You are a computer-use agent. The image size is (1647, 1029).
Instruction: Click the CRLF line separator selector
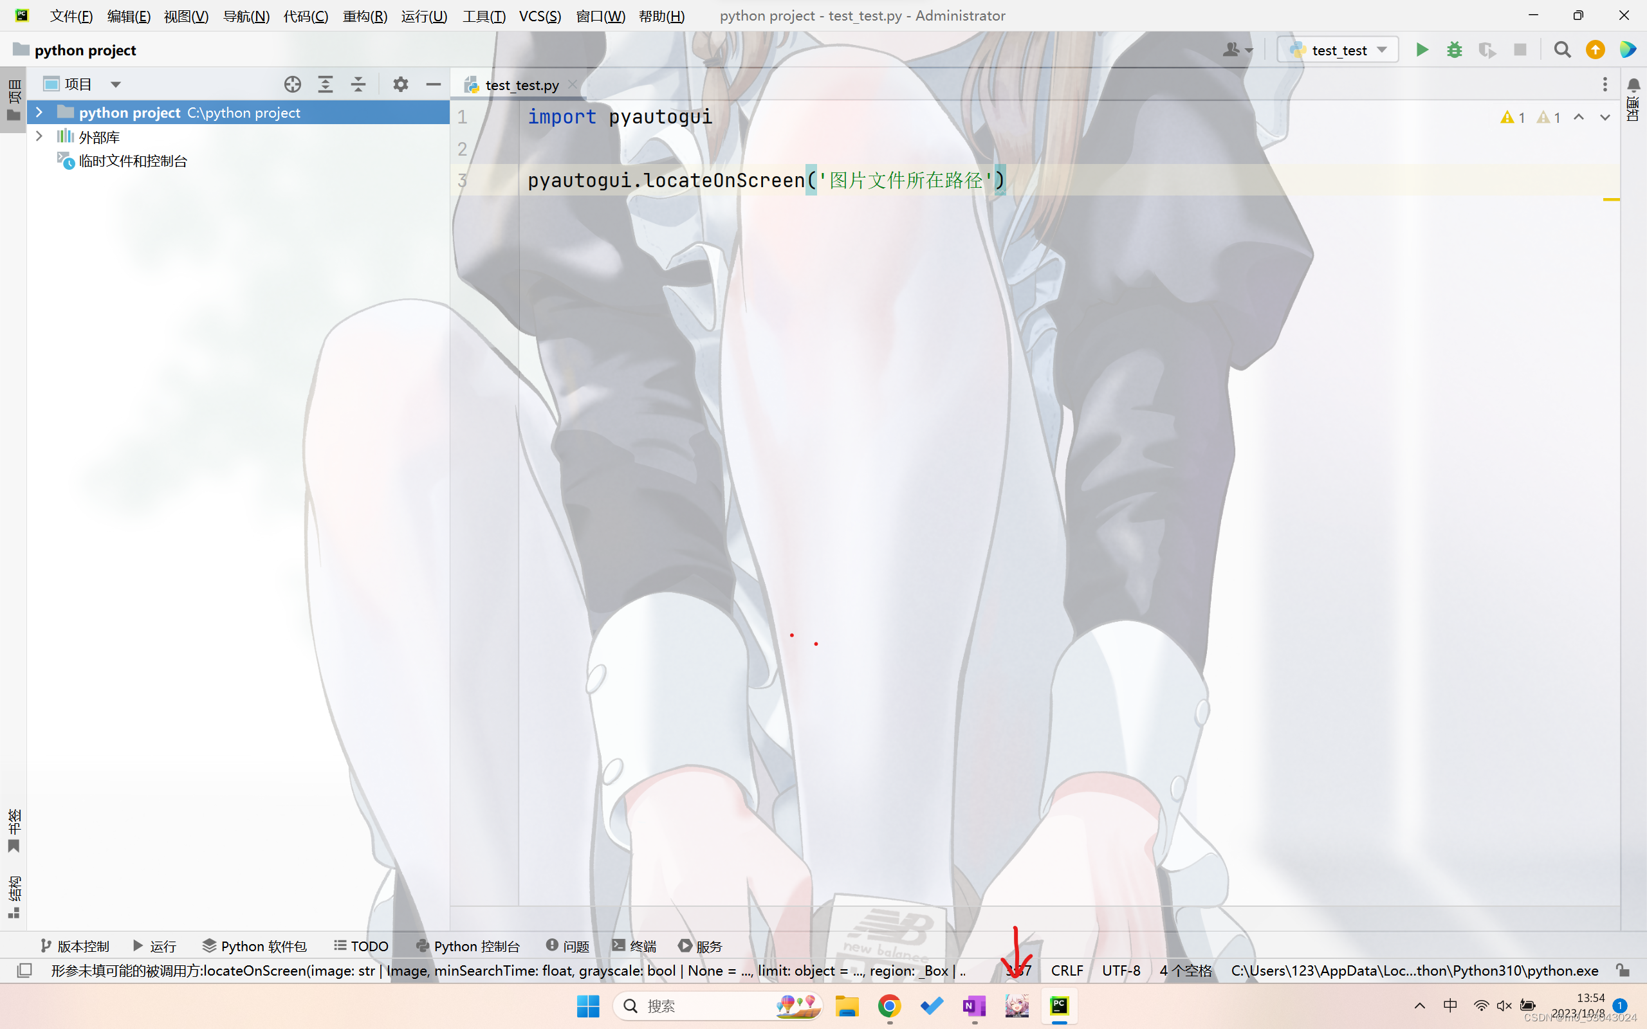point(1067,970)
